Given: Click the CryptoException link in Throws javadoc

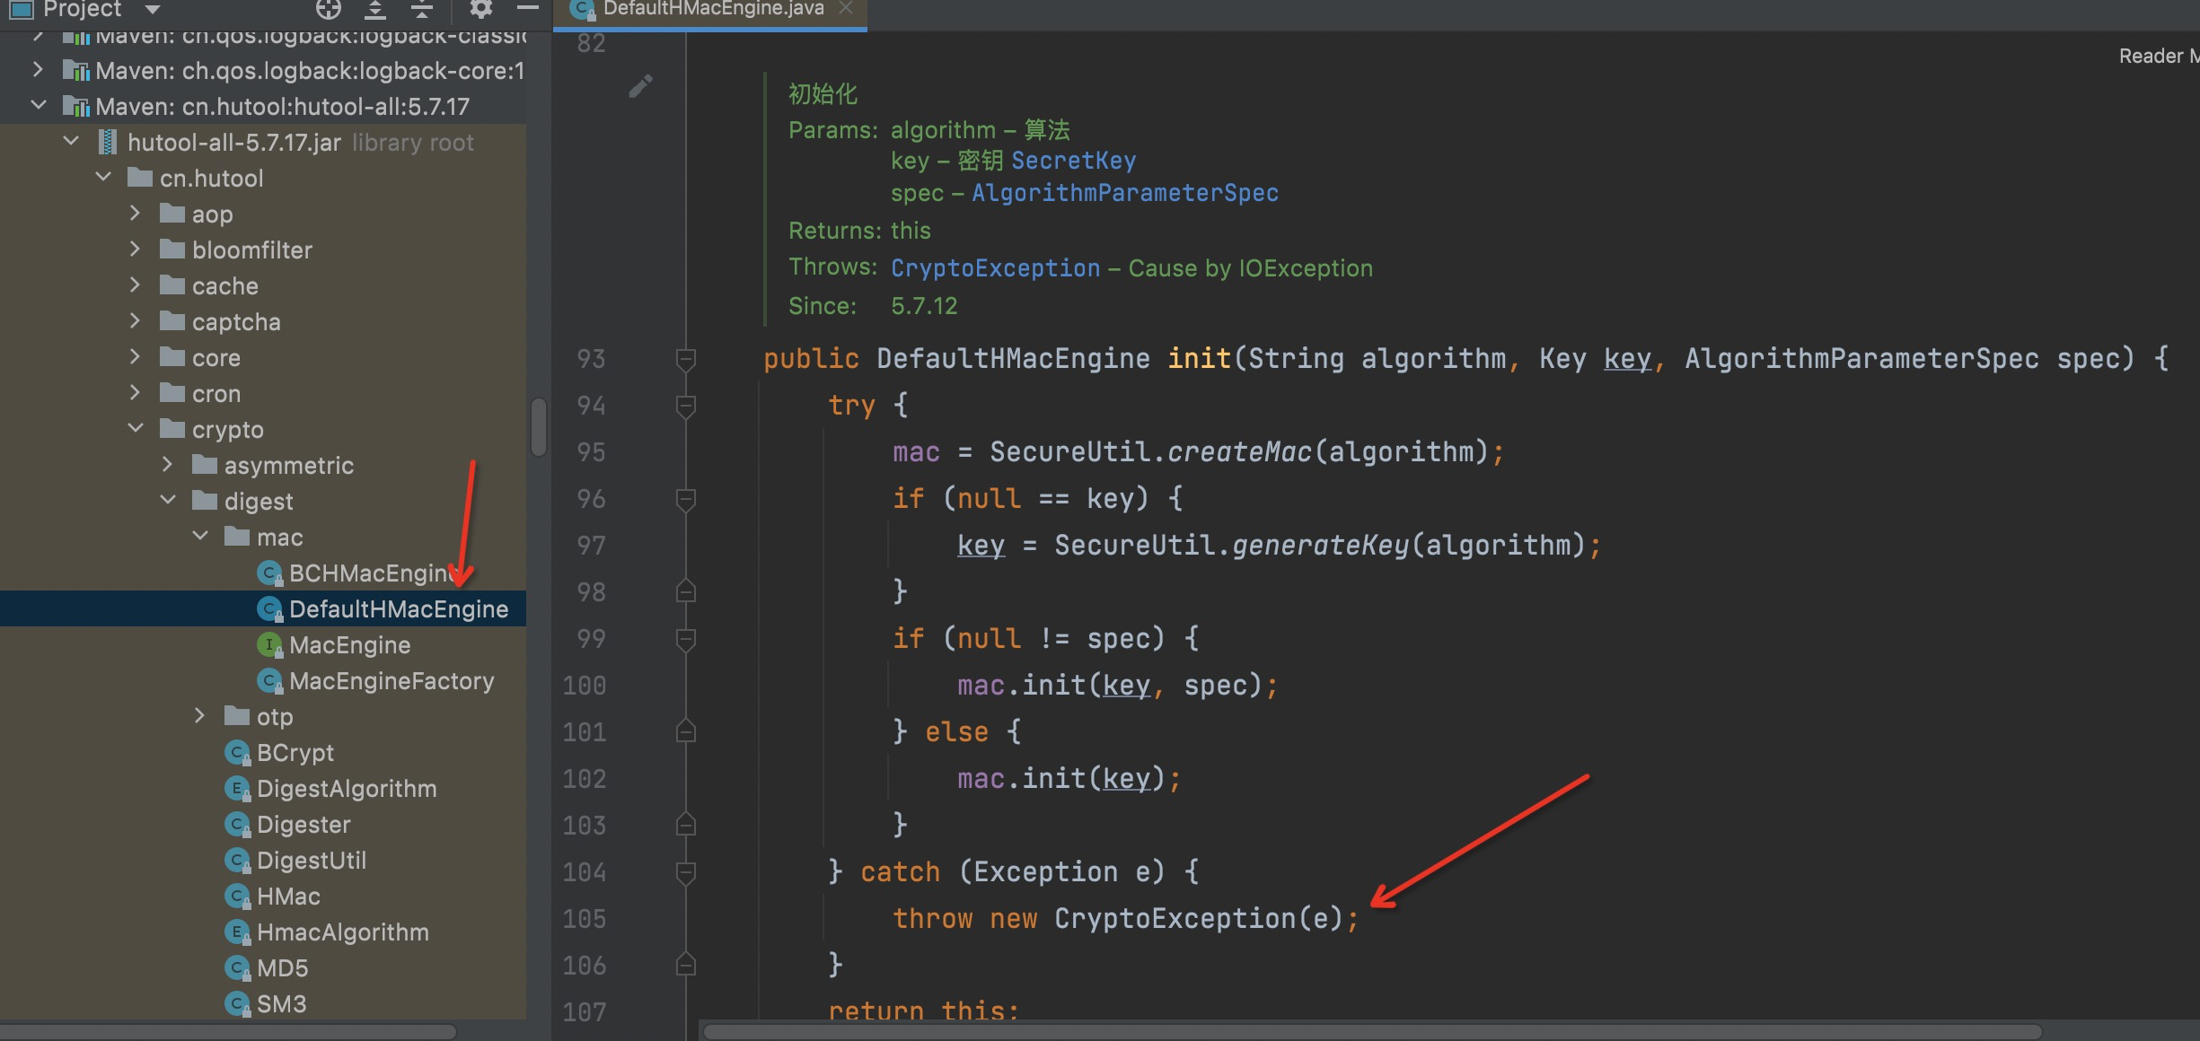Looking at the screenshot, I should [x=995, y=267].
